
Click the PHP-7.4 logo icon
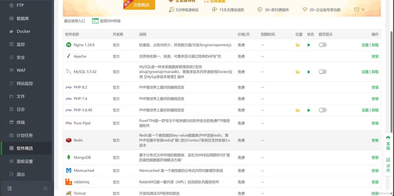pos(69,99)
